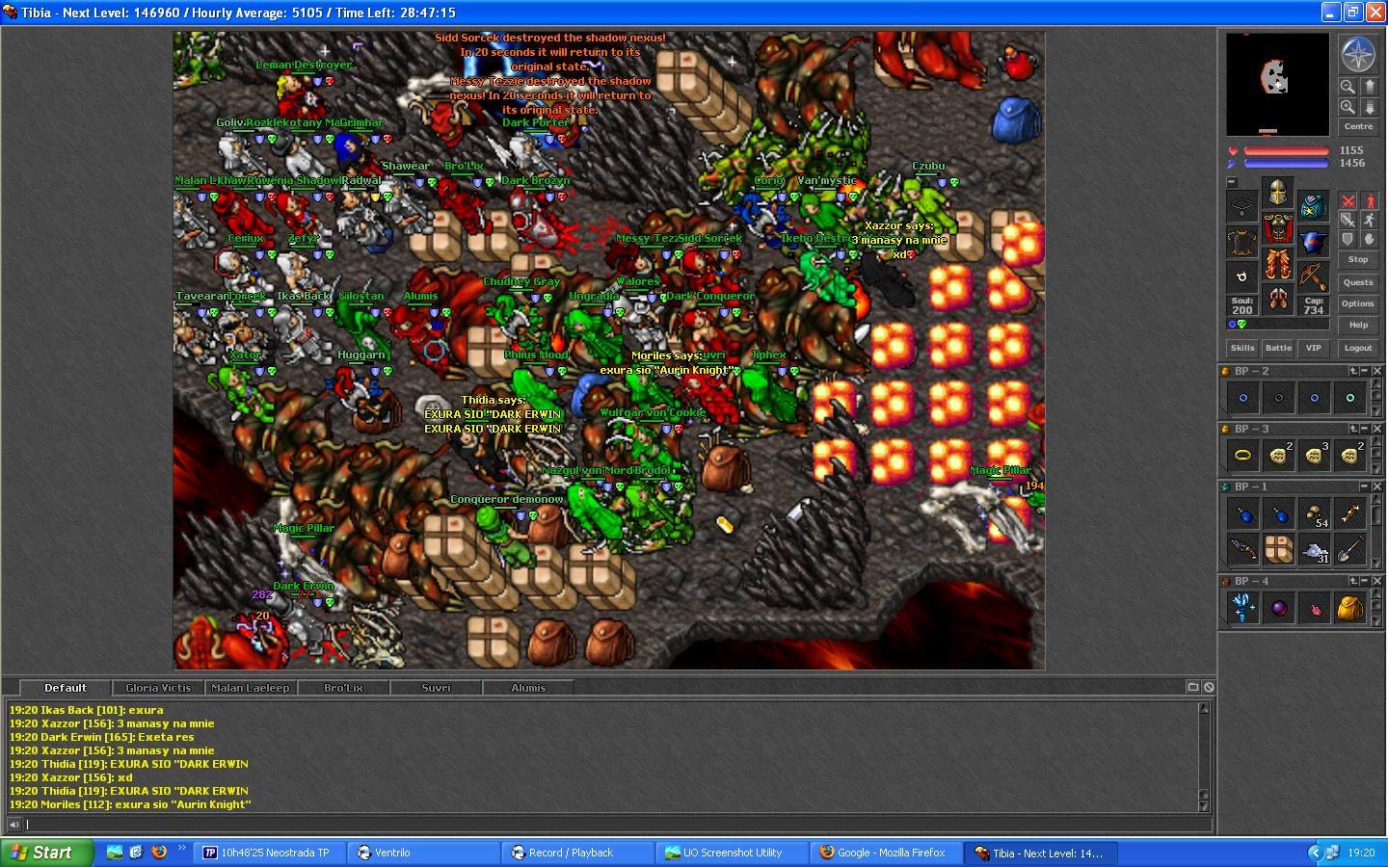
Task: Click the shovel in BP – 1
Action: pos(1349,549)
